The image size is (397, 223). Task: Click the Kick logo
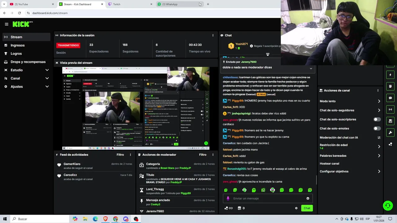pos(23,24)
